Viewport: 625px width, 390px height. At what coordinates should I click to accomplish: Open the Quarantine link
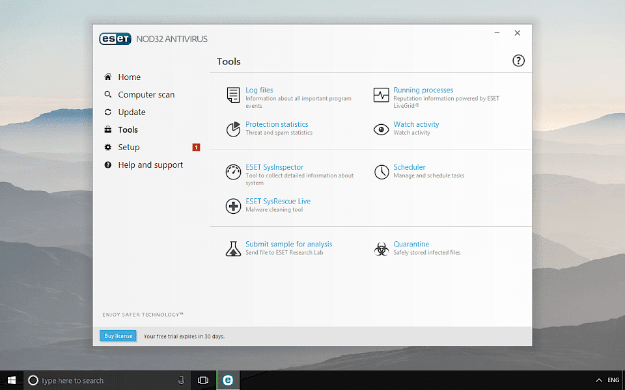click(x=411, y=244)
